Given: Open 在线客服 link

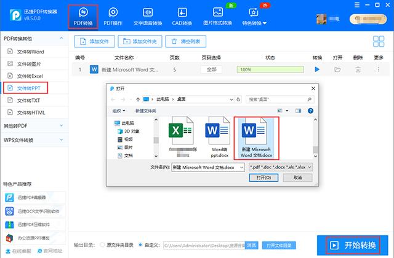Looking at the screenshot, I should point(19,251).
